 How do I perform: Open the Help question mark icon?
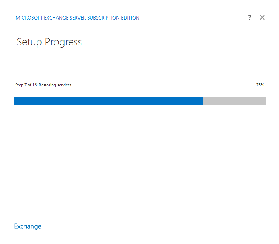coord(250,17)
